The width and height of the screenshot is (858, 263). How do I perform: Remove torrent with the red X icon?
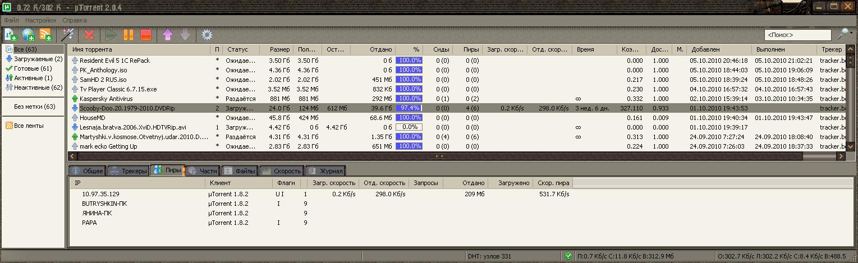(x=89, y=35)
